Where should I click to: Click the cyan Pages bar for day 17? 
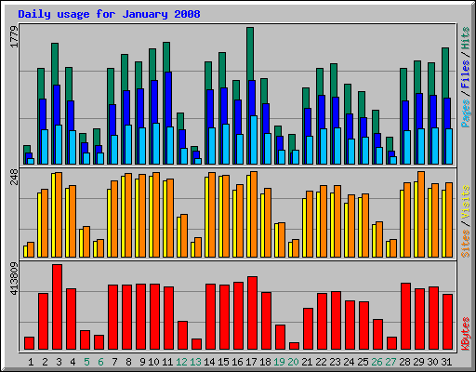(x=254, y=139)
